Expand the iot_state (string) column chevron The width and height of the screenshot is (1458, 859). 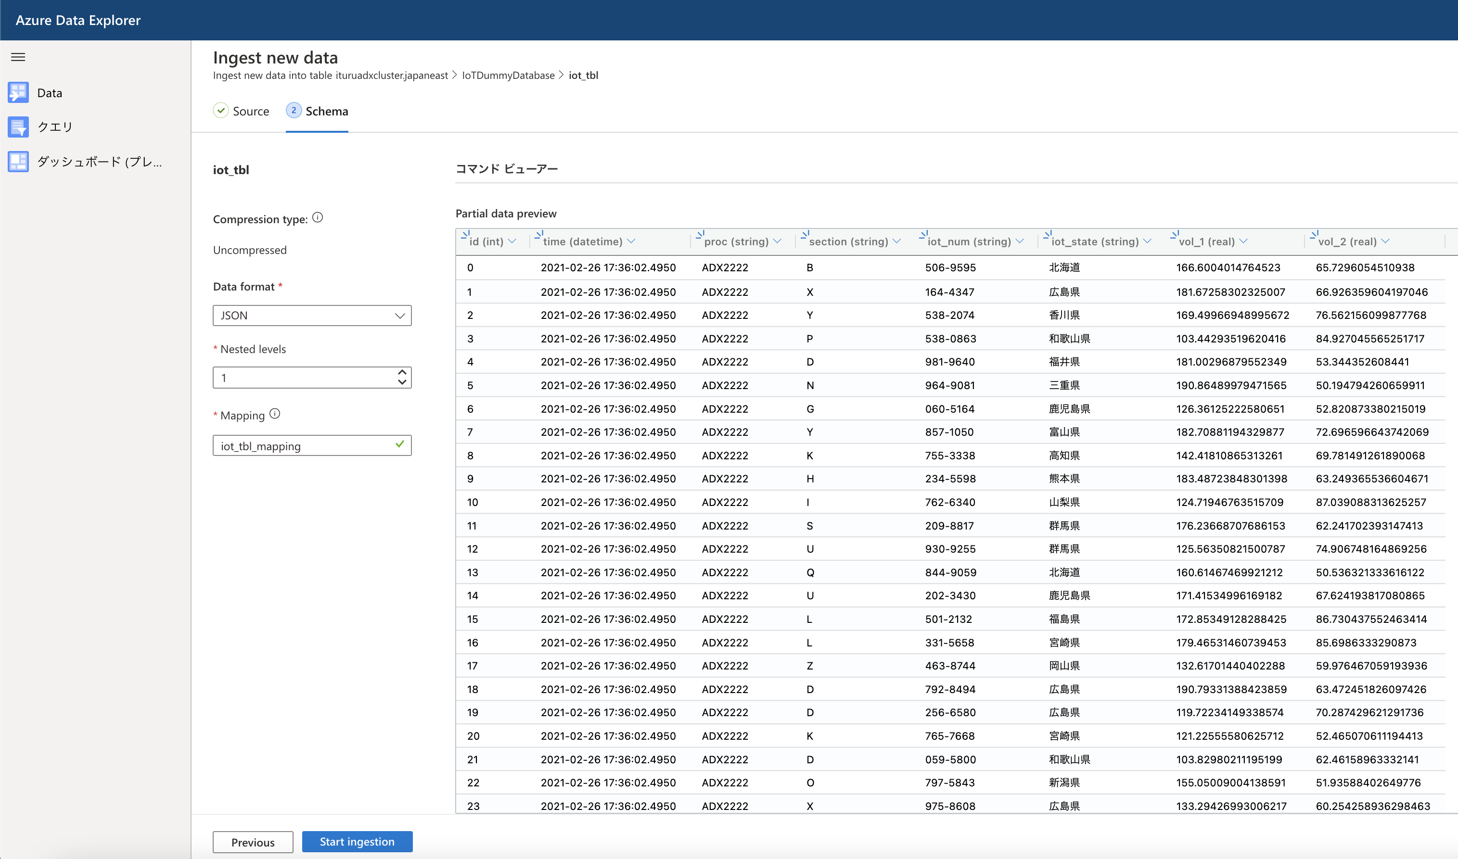click(1147, 241)
